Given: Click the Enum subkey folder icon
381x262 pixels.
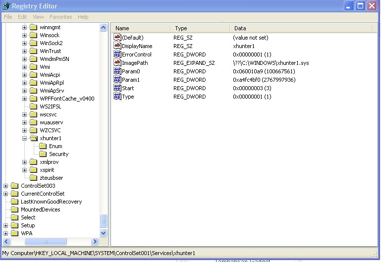Looking at the screenshot, I should [x=43, y=146].
